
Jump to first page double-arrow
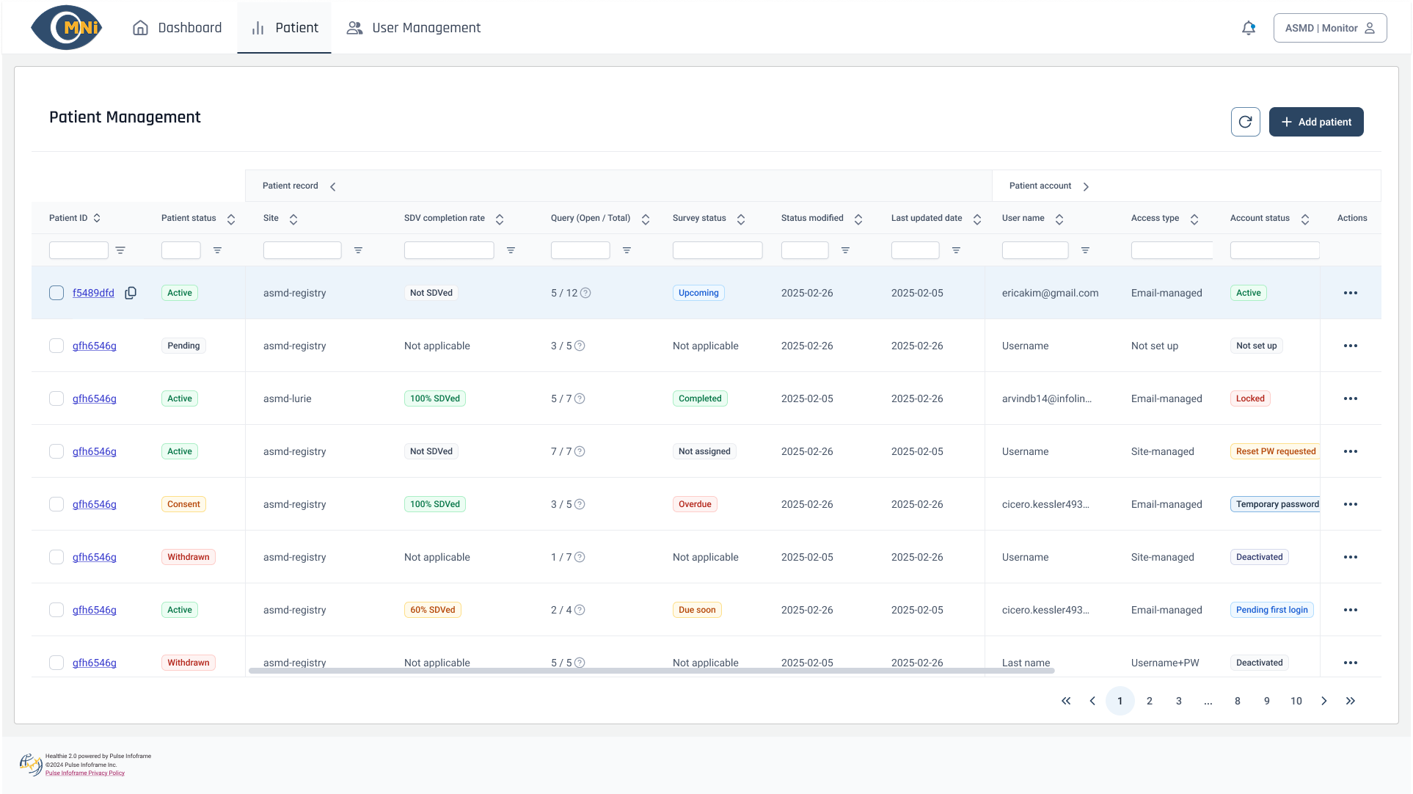tap(1066, 701)
